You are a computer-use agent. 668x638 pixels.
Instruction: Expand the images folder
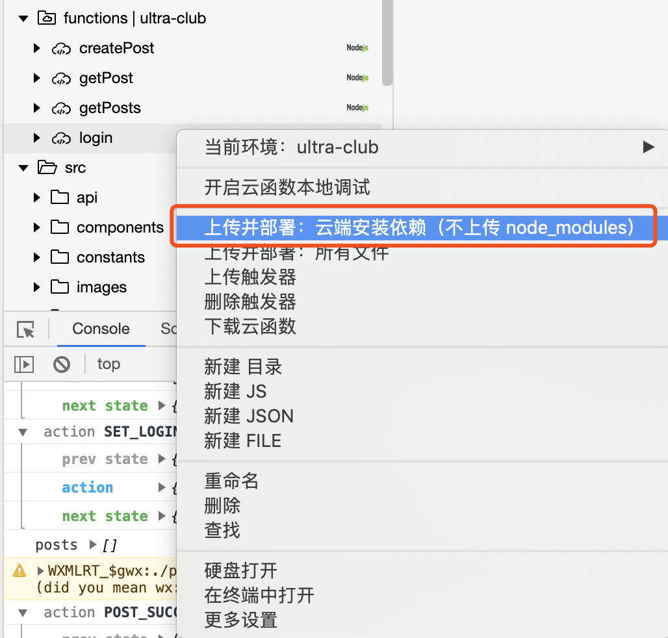click(37, 287)
